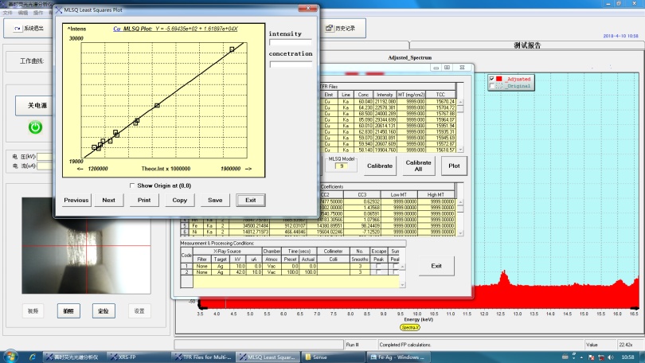Click the Cu MLSQ Plot equation link
Screen dimensions: 645x363
pyautogui.click(x=175, y=29)
